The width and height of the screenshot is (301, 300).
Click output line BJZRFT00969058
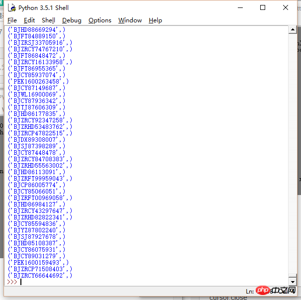click(x=40, y=198)
